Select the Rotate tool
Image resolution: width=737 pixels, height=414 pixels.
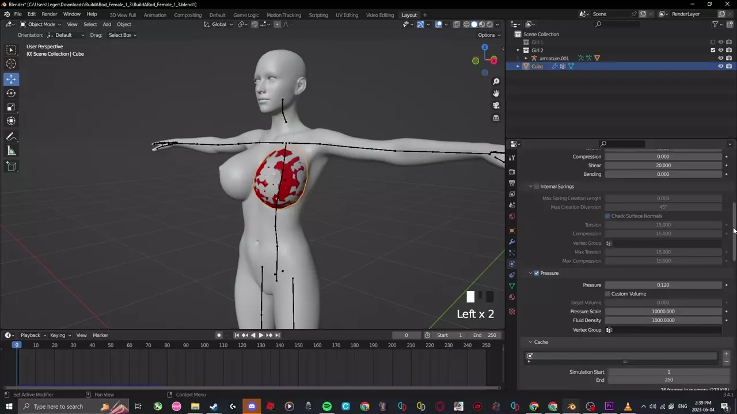11,93
